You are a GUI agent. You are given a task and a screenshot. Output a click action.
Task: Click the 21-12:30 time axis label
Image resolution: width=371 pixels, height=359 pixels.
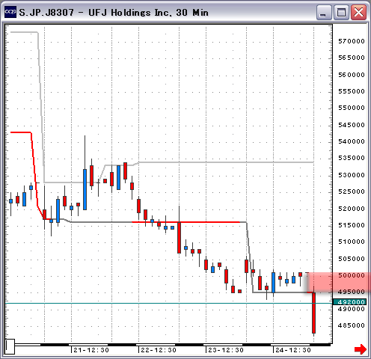91,350
